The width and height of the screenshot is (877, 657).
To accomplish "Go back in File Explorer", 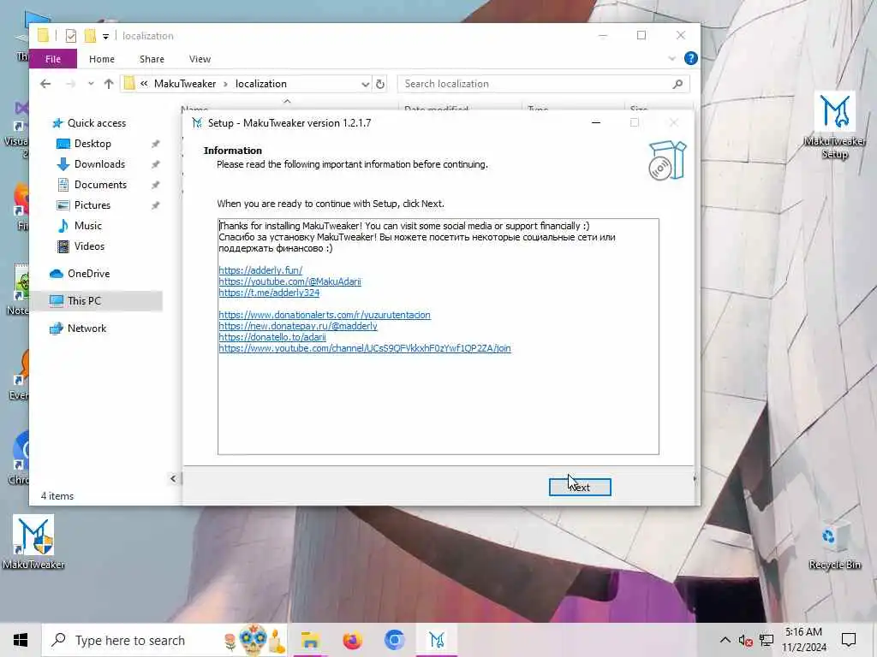I will coord(45,84).
